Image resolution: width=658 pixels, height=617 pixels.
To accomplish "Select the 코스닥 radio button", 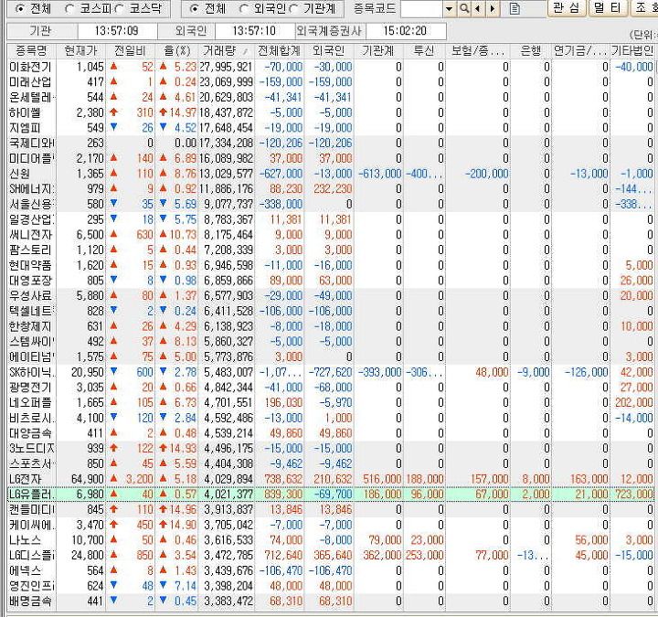I will pos(120,8).
